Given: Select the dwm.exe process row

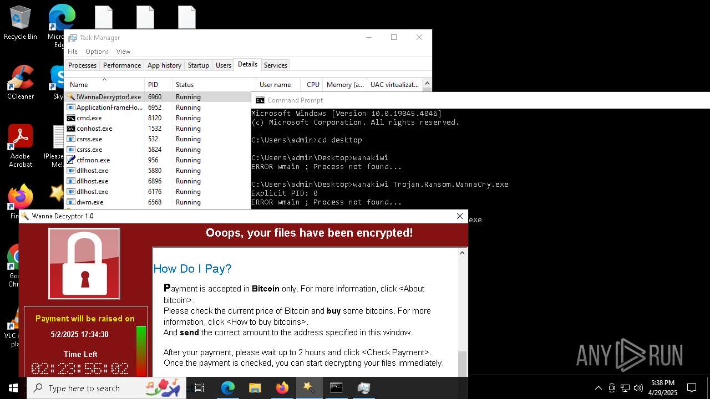Looking at the screenshot, I should (x=158, y=202).
